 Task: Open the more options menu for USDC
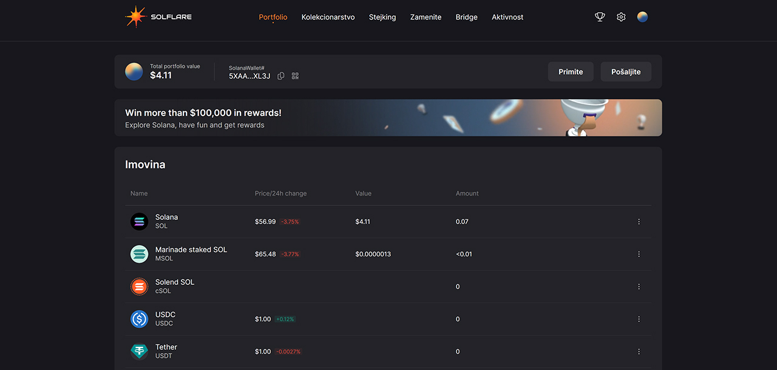coord(639,319)
